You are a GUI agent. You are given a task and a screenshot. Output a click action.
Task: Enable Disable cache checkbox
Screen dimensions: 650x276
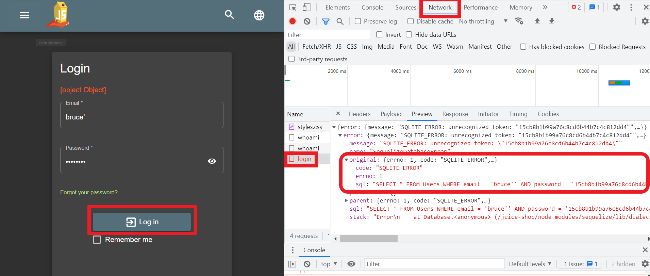click(411, 21)
